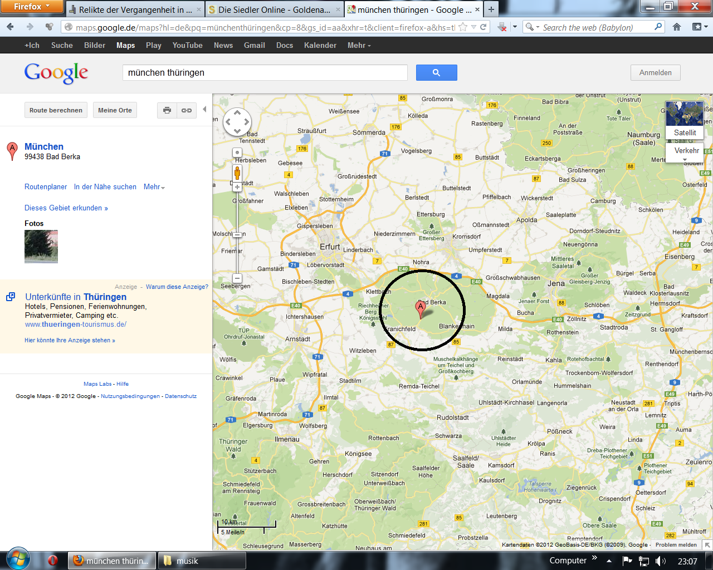Screen dimensions: 713x570
Task: Click In der Nähe suchen link
Action: pyautogui.click(x=105, y=187)
